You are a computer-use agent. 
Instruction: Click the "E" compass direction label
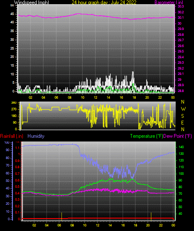click(x=182, y=122)
